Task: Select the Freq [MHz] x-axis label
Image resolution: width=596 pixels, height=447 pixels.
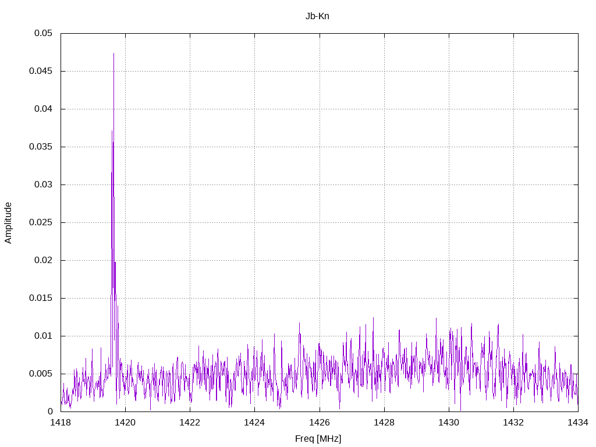Action: 318,439
